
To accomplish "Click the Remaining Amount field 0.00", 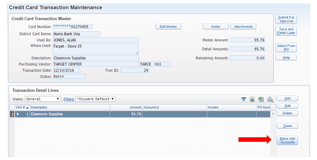I will click(247, 58).
